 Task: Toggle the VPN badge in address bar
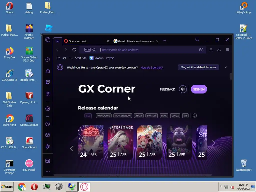87,50
